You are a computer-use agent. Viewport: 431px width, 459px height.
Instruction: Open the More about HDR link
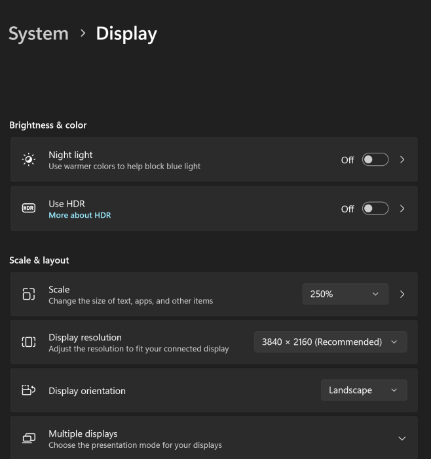[80, 215]
